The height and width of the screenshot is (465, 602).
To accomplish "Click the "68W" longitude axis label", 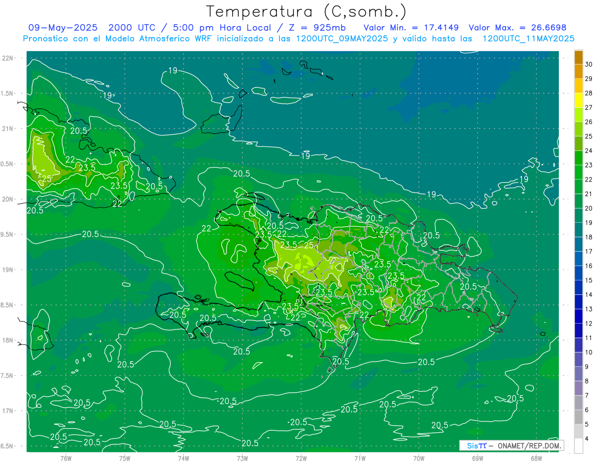I will [536, 458].
